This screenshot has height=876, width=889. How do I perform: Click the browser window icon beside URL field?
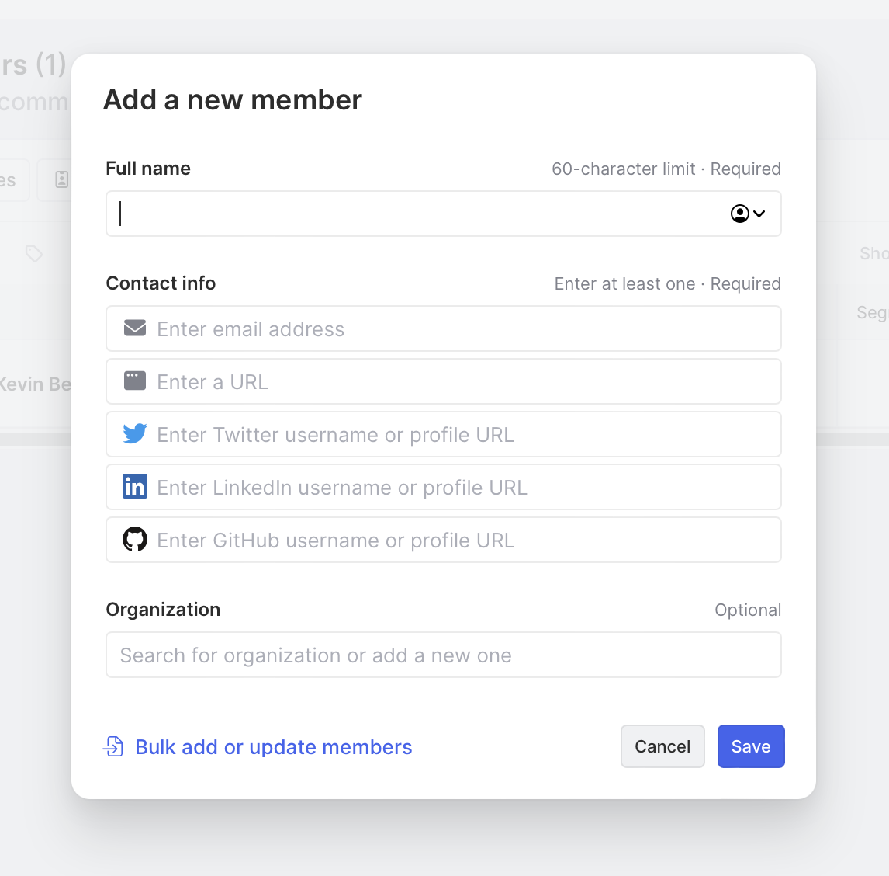pos(135,381)
